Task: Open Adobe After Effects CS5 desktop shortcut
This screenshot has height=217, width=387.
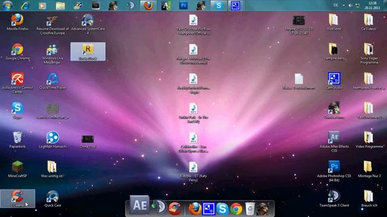Action: (334, 142)
